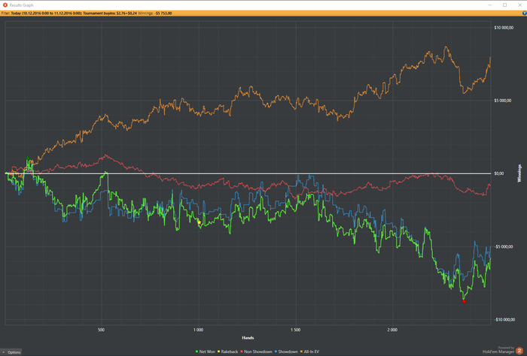Close the Results Graph window
Image resolution: width=527 pixels, height=356 pixels.
[519, 5]
